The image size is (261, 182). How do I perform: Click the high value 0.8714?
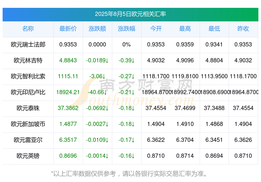pos(185,156)
